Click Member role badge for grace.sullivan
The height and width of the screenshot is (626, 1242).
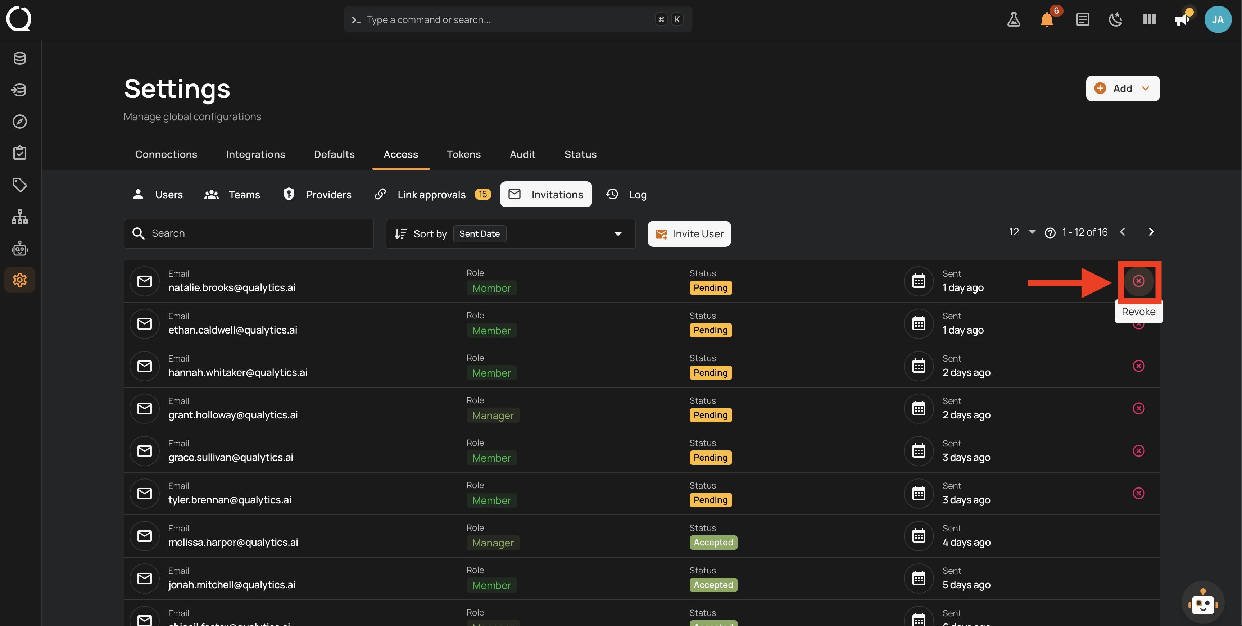point(491,458)
